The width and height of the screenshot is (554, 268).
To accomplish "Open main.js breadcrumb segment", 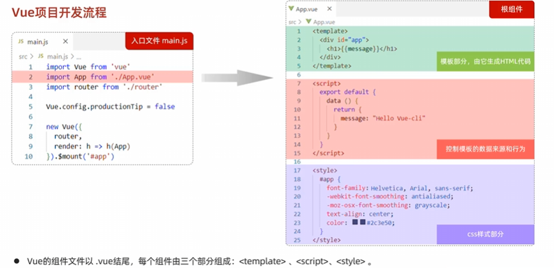I will 58,56.
